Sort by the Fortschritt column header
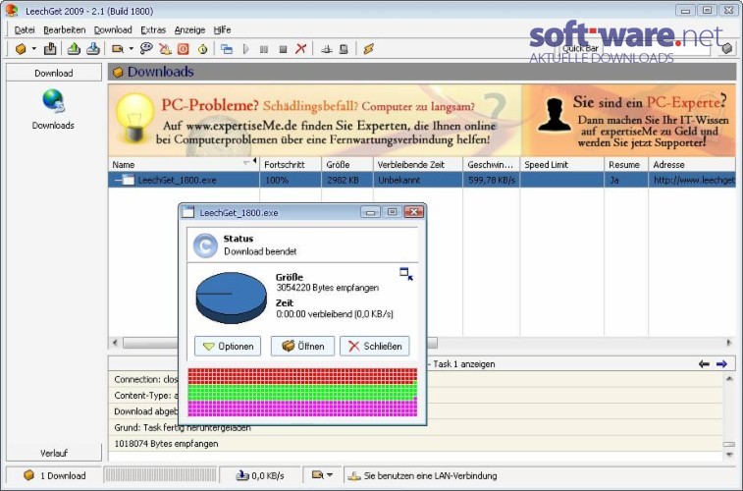The width and height of the screenshot is (743, 491). tap(290, 164)
